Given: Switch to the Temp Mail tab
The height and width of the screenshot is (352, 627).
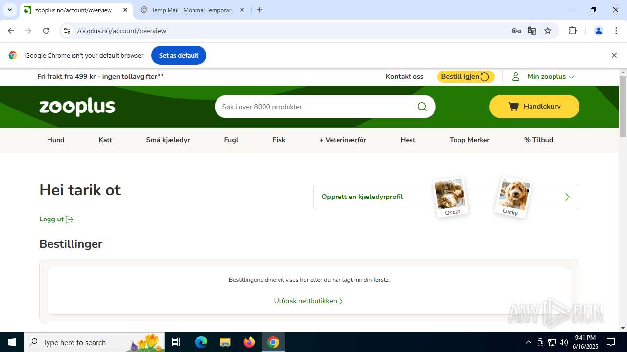Looking at the screenshot, I should tap(192, 10).
